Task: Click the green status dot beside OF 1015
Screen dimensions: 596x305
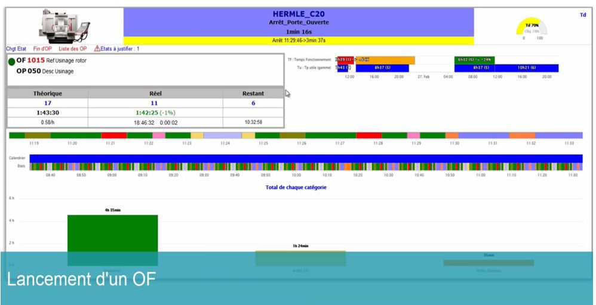Action: point(11,61)
